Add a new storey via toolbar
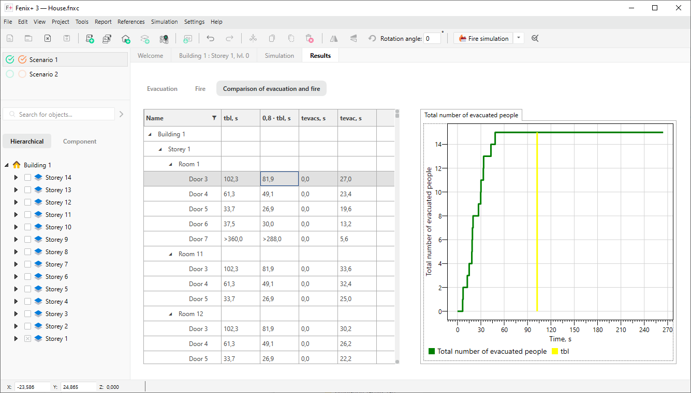The height and width of the screenshot is (393, 691). [x=145, y=38]
